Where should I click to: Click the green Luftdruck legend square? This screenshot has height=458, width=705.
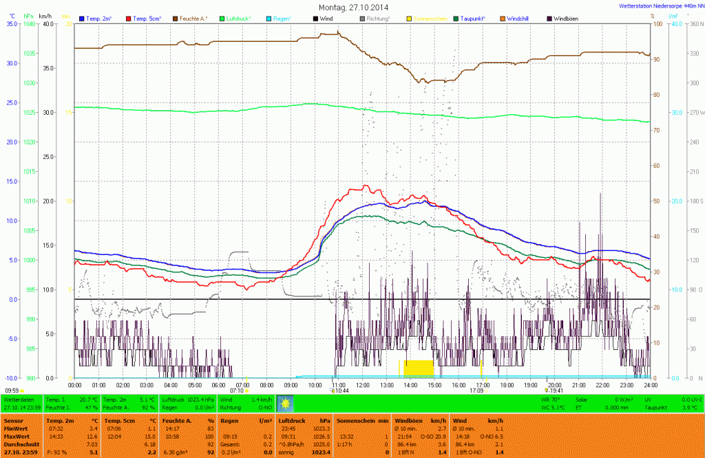(223, 17)
